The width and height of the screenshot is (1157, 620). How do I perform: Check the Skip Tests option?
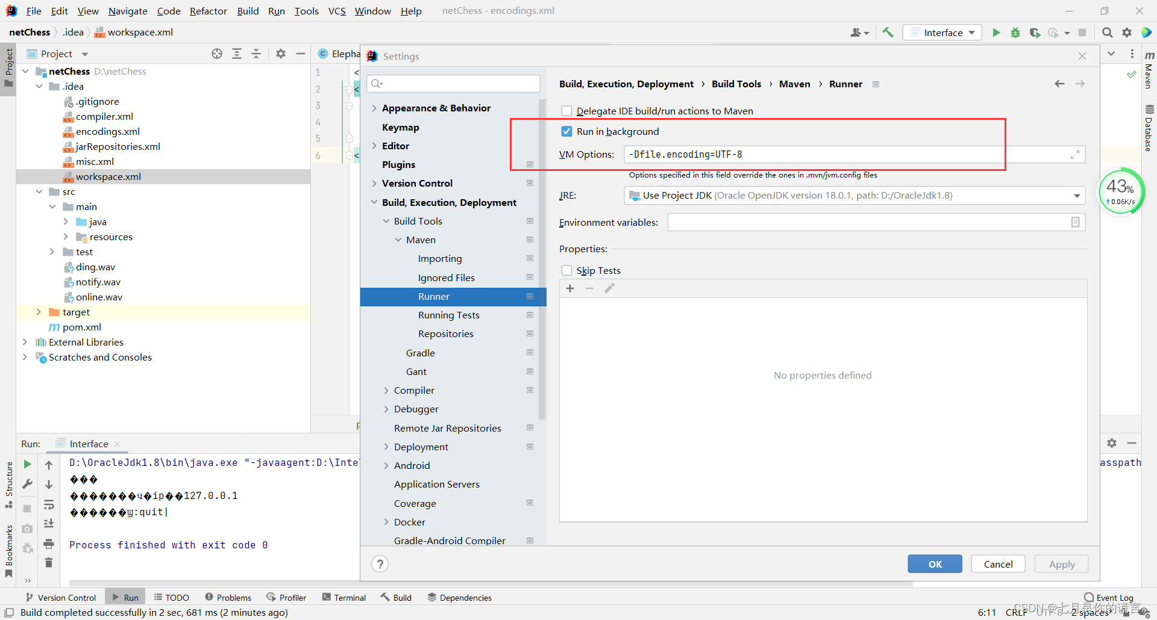point(566,270)
